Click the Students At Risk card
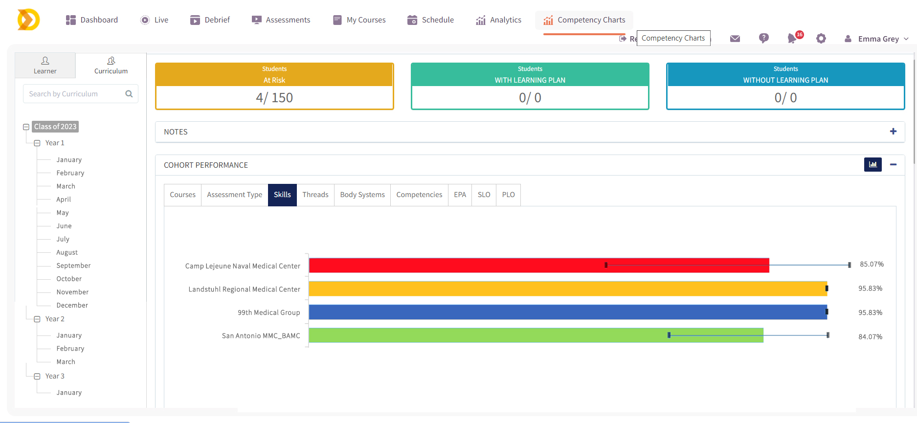Screen dimensions: 917x423 274,86
